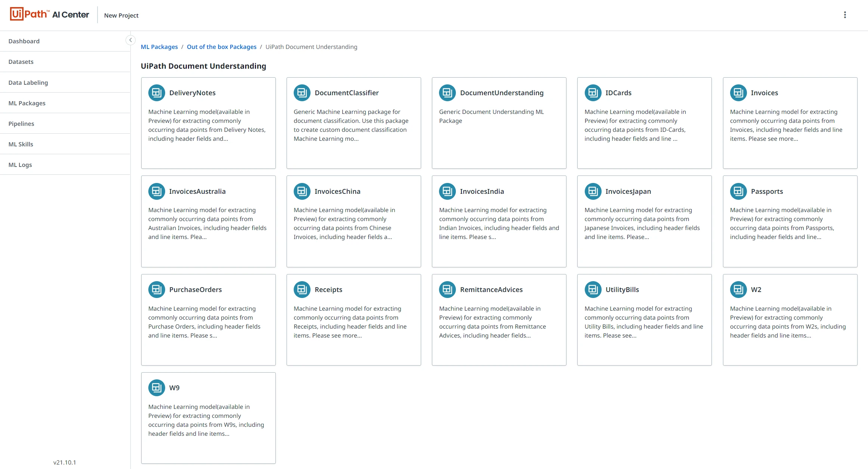The width and height of the screenshot is (868, 469).
Task: Click the 'UiPath Document Understanding' page heading
Action: 203,66
